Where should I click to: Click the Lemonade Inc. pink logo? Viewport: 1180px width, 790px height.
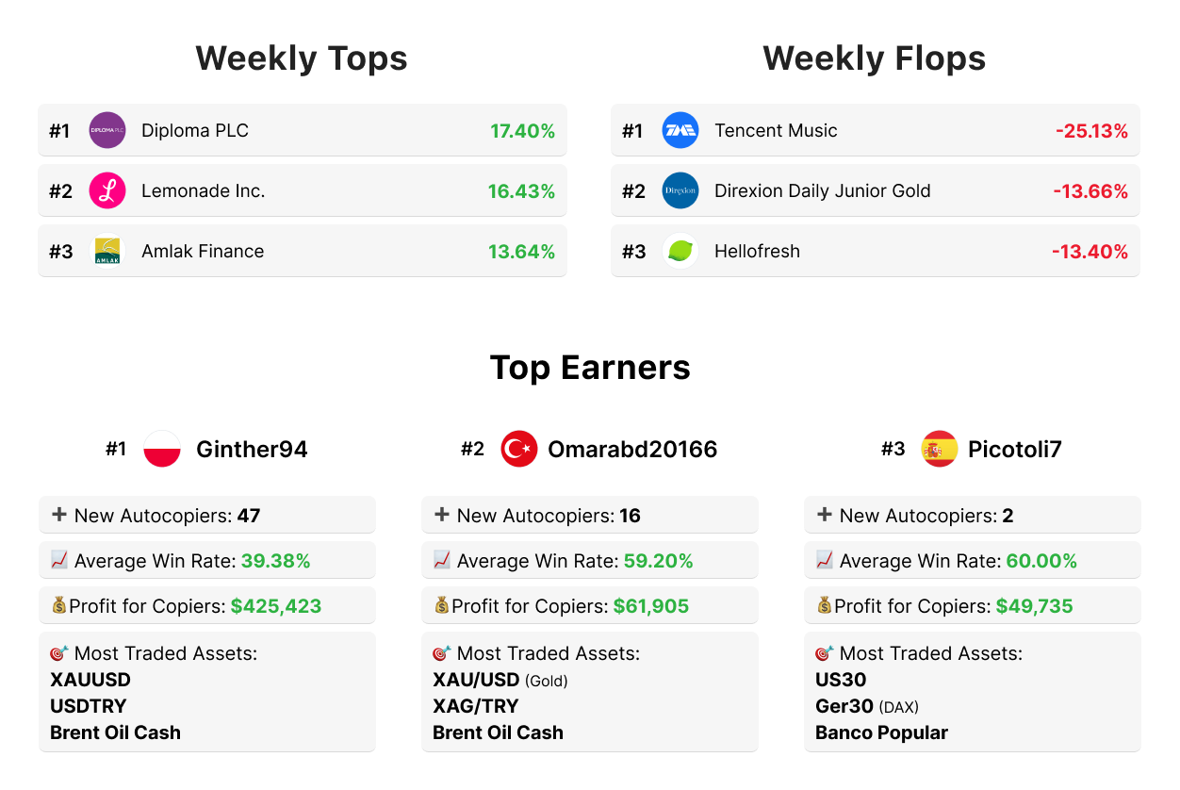click(x=107, y=190)
